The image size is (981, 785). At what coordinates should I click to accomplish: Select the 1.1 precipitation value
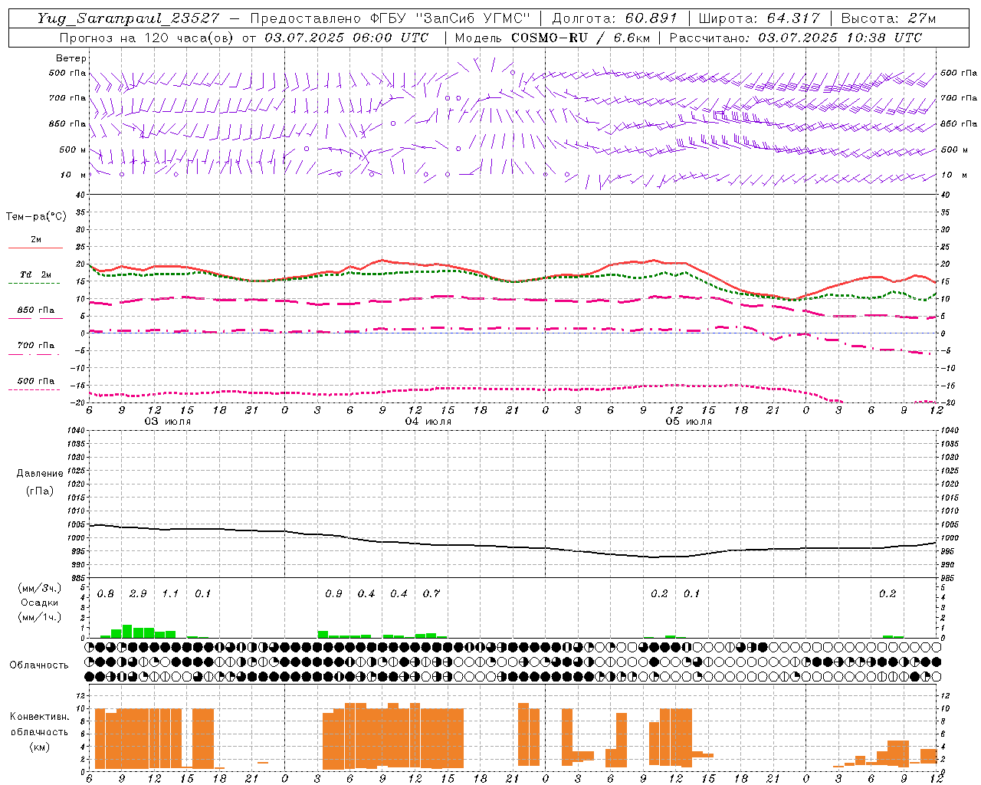[170, 594]
